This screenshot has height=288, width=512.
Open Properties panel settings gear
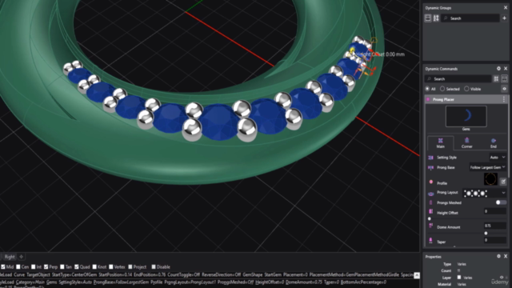[x=498, y=256]
